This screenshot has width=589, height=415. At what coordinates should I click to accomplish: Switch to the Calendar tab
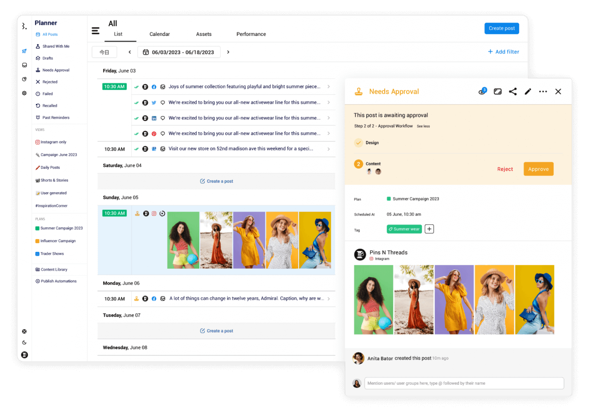160,34
